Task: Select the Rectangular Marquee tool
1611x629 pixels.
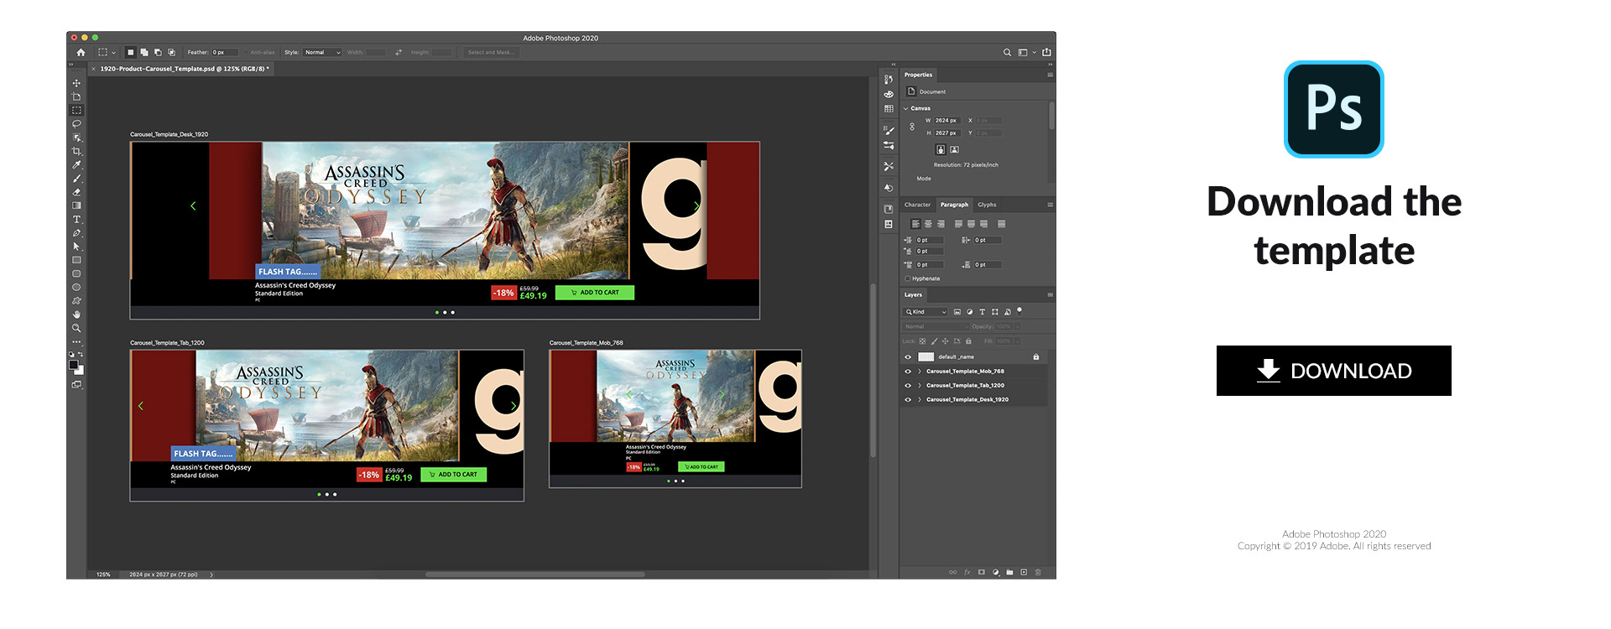Action: click(76, 110)
